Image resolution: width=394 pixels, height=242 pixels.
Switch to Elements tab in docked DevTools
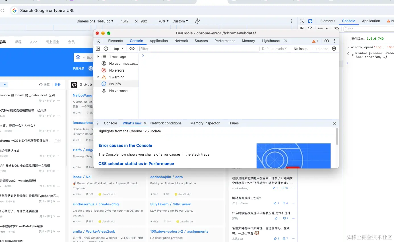tap(328, 21)
